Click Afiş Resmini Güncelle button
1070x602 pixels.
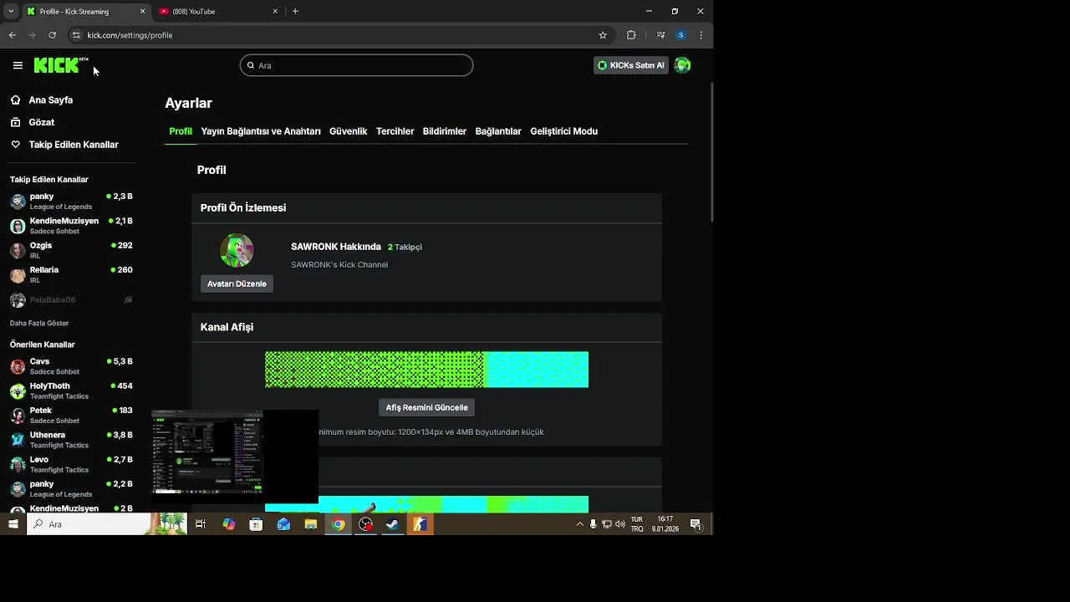click(427, 407)
